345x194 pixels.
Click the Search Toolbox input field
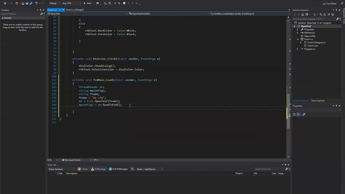click(x=20, y=14)
